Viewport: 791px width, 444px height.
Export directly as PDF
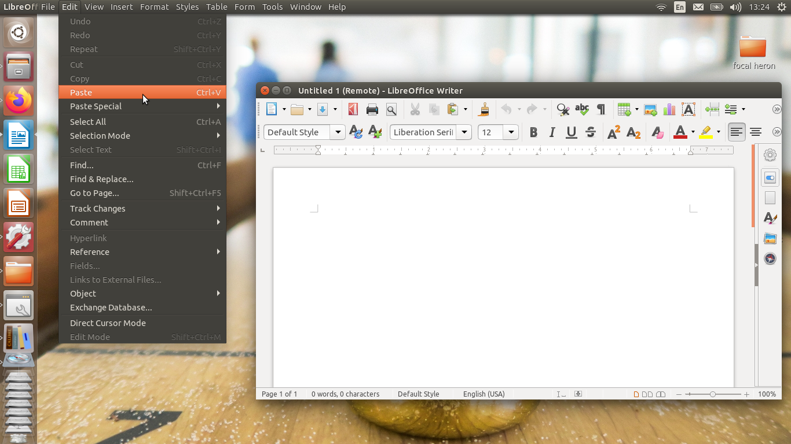[x=353, y=109]
